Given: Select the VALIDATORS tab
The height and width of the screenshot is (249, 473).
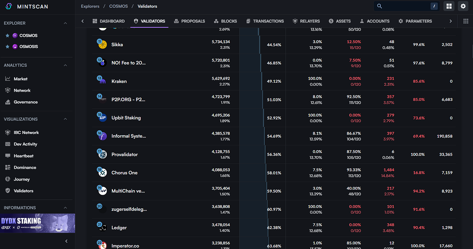Looking at the screenshot, I should coord(149,21).
